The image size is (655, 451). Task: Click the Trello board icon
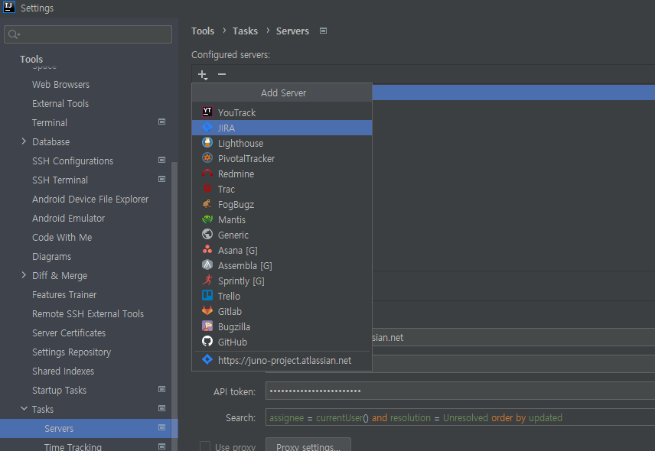click(x=207, y=295)
